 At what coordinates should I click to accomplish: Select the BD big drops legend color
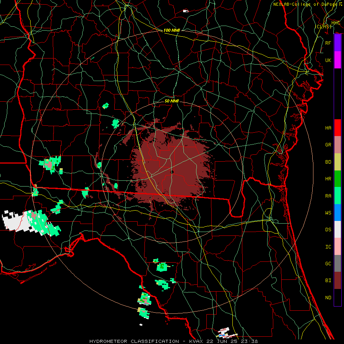tap(338, 162)
